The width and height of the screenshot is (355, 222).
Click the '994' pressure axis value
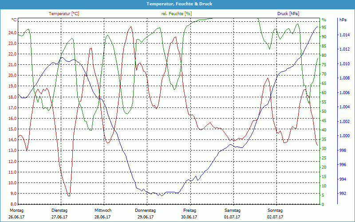pos(343,179)
